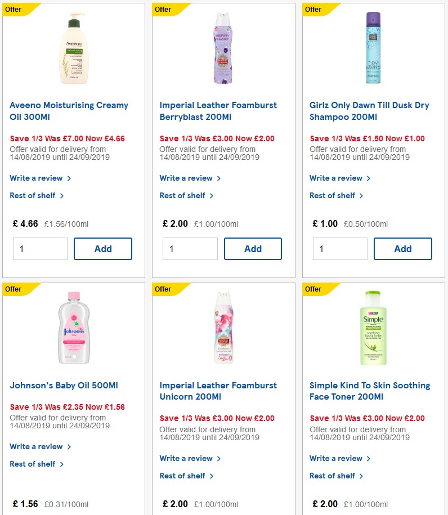The width and height of the screenshot is (448, 515).
Task: Open the Girlz Only Dawn Till Dusk page
Action: [x=369, y=111]
